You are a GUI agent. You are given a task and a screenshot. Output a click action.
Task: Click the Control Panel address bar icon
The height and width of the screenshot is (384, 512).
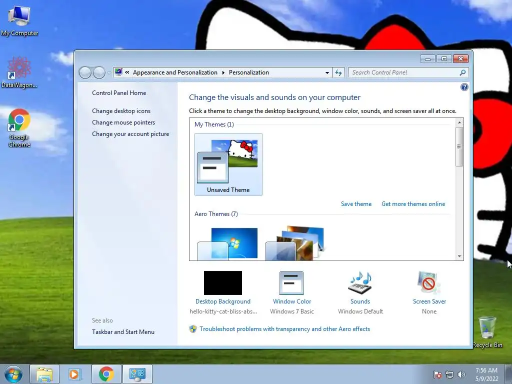click(118, 72)
